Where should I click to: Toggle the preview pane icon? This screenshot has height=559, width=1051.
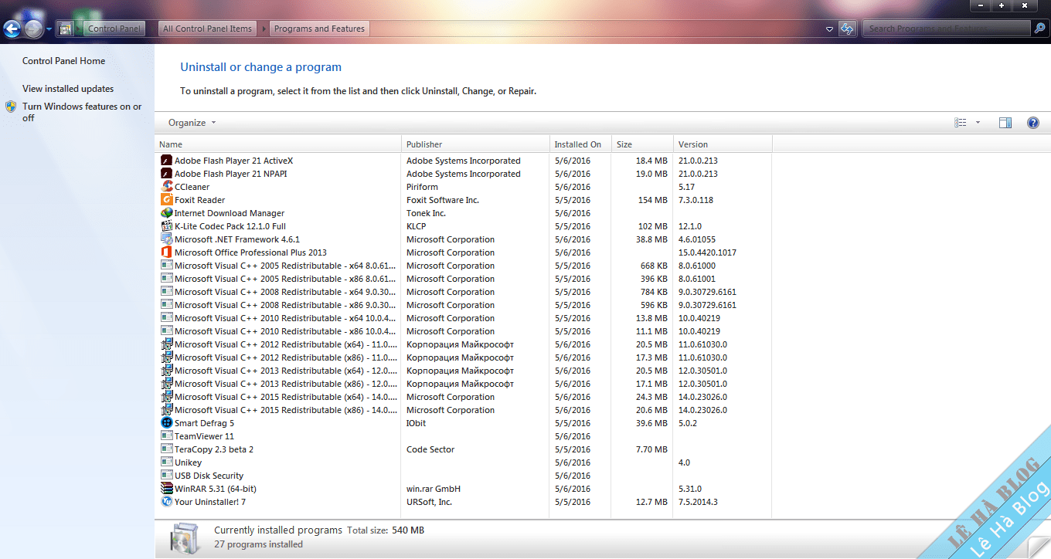tap(1005, 123)
